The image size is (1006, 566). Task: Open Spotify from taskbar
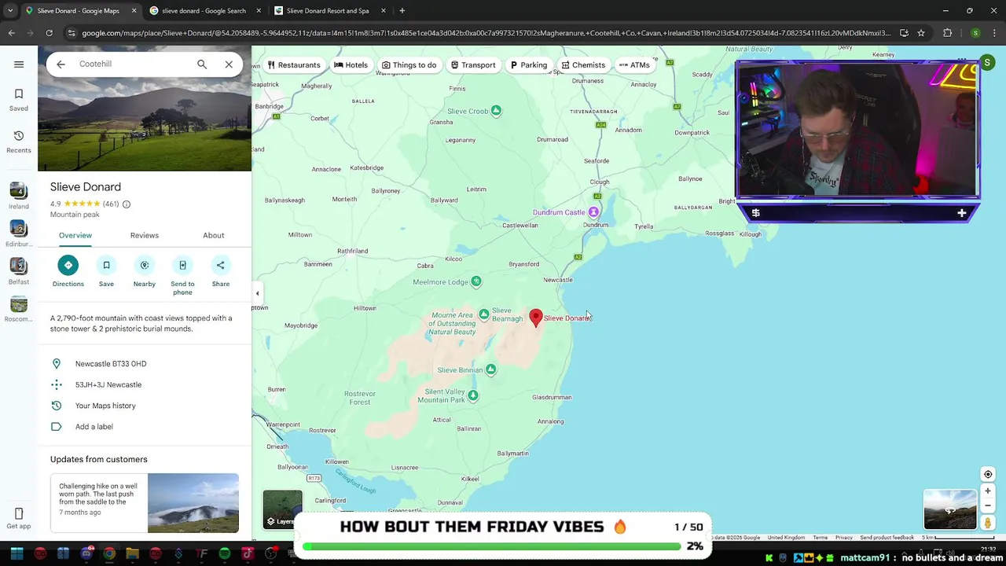[x=225, y=554]
